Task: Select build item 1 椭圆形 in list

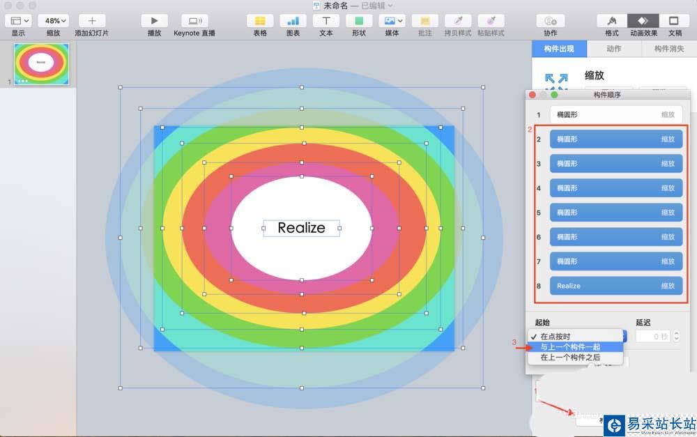Action: [615, 114]
